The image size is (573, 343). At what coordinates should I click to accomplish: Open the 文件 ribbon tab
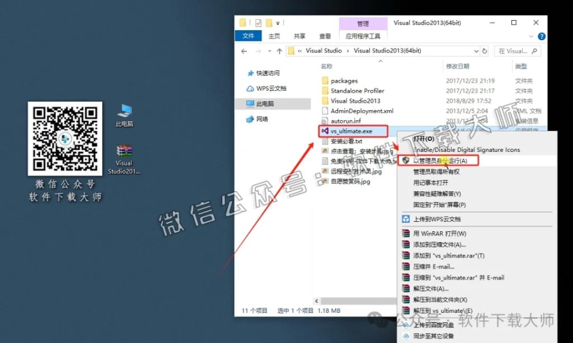248,36
